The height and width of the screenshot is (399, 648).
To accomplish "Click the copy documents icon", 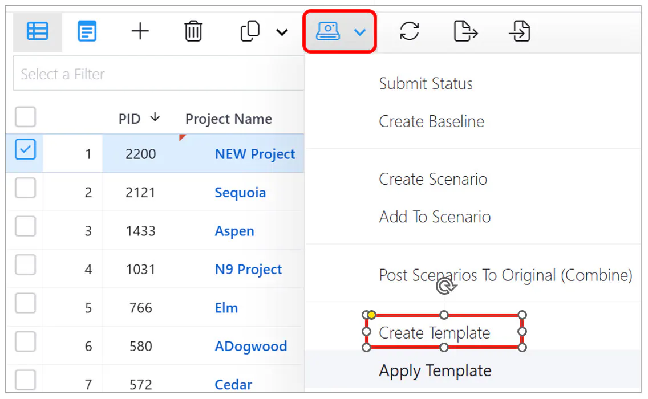I will tap(250, 31).
